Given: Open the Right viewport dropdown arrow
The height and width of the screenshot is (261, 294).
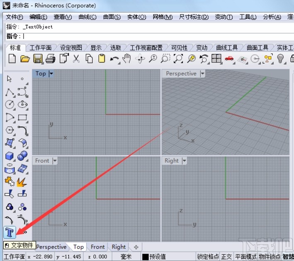Looking at the screenshot, I should [184, 161].
